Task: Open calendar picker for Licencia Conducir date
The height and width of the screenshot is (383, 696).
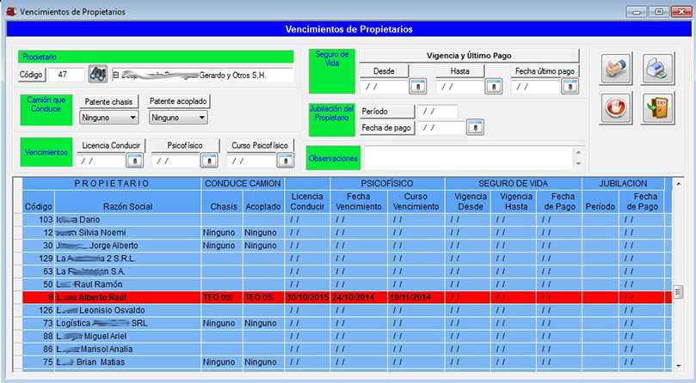Action: point(135,161)
